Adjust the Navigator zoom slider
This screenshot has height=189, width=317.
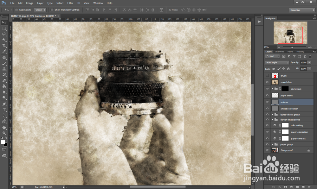click(x=292, y=47)
